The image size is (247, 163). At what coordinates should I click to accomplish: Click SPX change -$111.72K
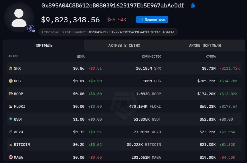(x=230, y=68)
